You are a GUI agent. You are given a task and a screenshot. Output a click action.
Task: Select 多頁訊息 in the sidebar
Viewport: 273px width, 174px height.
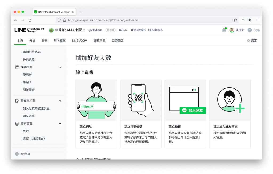pos(29,59)
